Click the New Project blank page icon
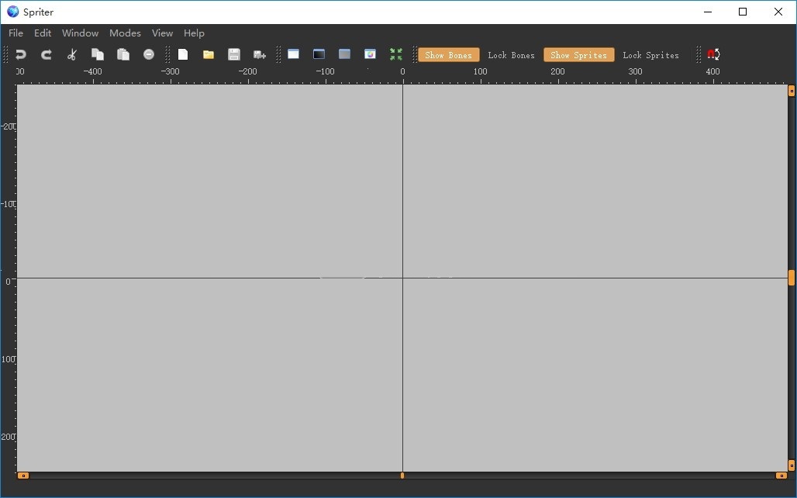The height and width of the screenshot is (498, 797). pos(183,54)
